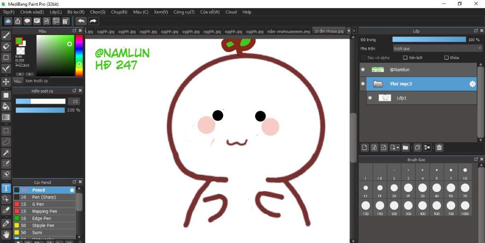Hide the @Namlun layer
This screenshot has height=243, width=485.
(363, 70)
